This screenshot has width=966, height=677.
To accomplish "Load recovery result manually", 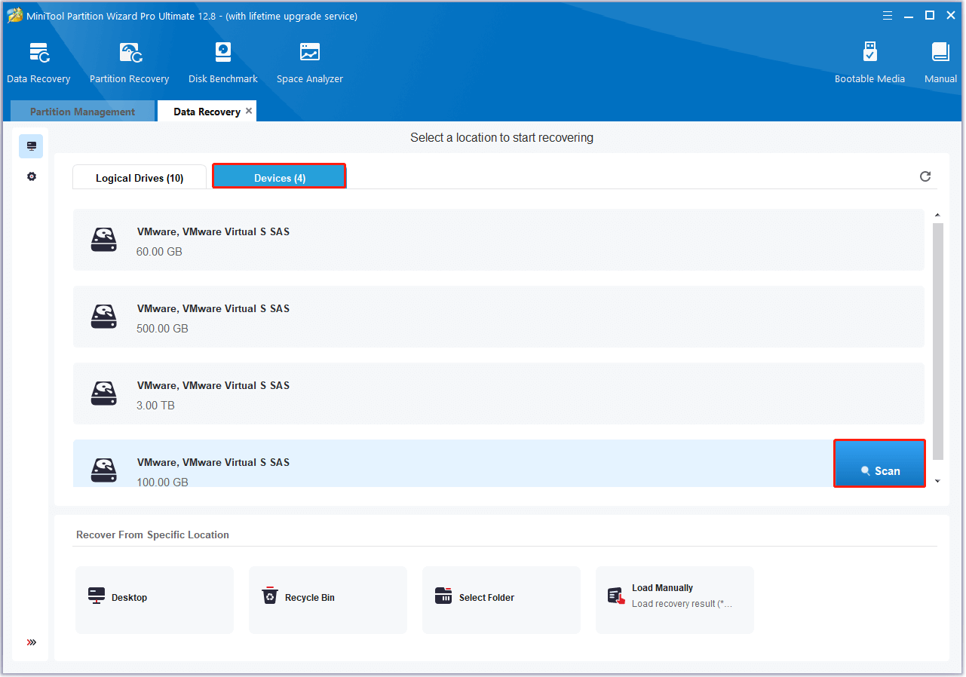I will coord(675,600).
